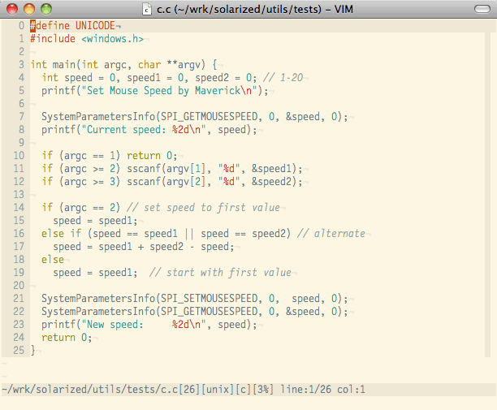
Task: Minimize the window using yellow button
Action: click(28, 9)
